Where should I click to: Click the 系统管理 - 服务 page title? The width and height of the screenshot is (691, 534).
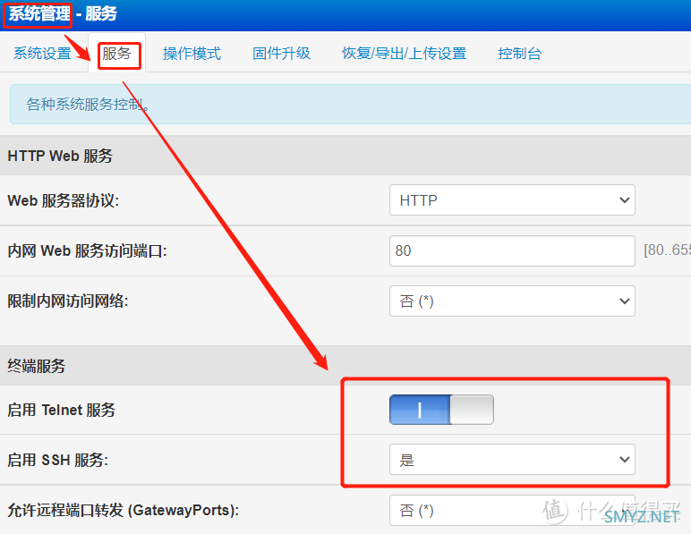(x=63, y=14)
